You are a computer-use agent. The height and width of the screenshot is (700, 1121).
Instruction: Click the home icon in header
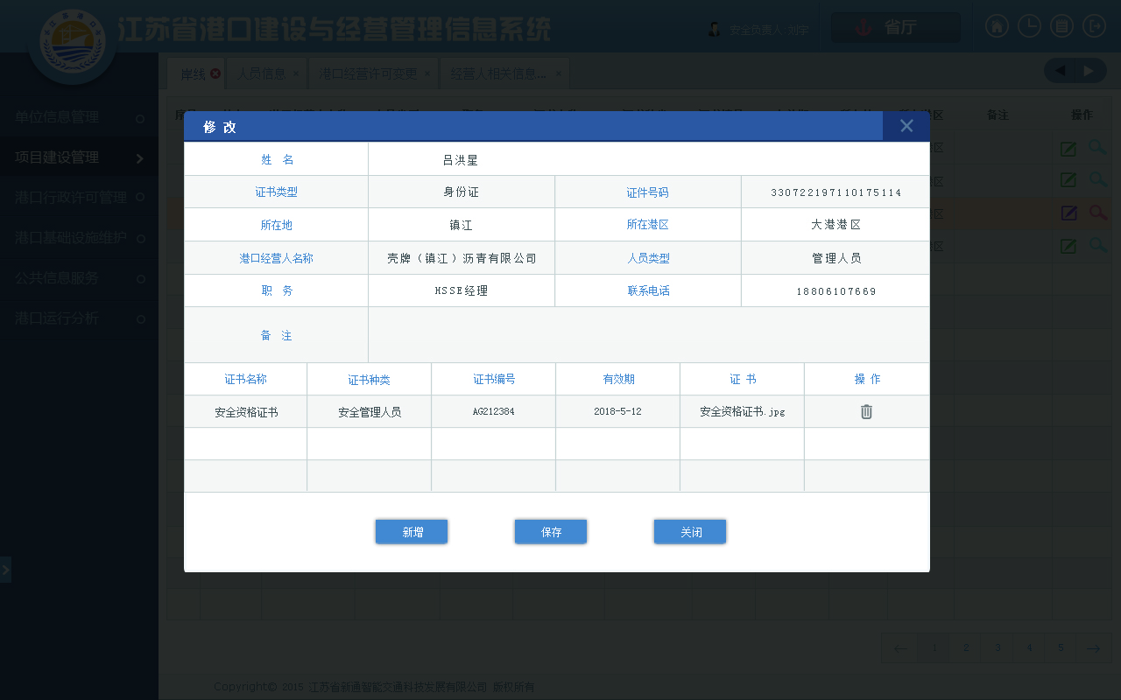pos(997,26)
